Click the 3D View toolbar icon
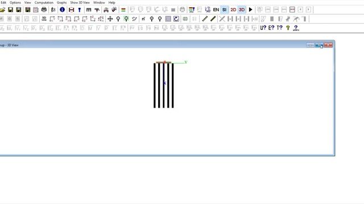Screen dimensions: 364x204 click(x=44, y=19)
